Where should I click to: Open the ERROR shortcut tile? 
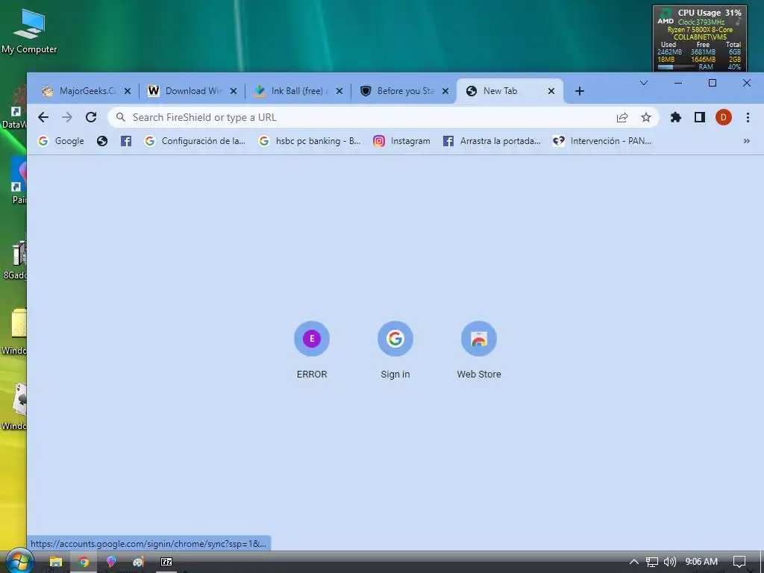pyautogui.click(x=312, y=350)
